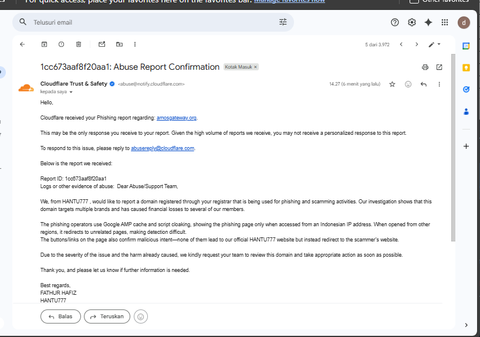This screenshot has width=480, height=337.
Task: Open Contacts side panel
Action: click(x=466, y=111)
